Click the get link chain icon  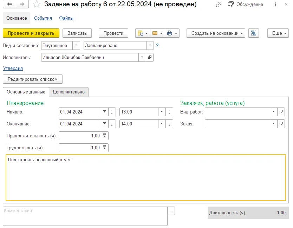(219, 4)
